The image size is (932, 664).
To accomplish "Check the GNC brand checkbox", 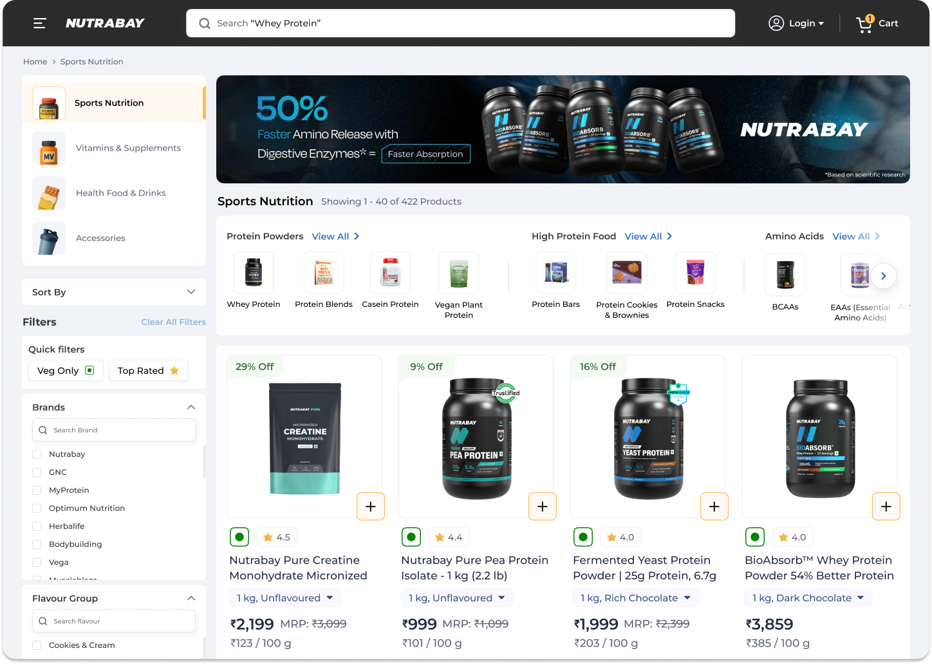I will coord(37,472).
